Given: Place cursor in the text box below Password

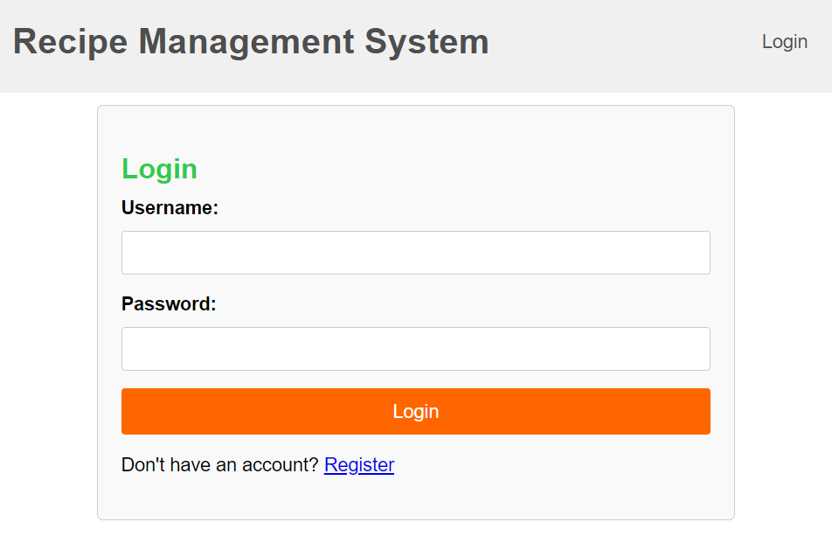Looking at the screenshot, I should click(x=415, y=349).
